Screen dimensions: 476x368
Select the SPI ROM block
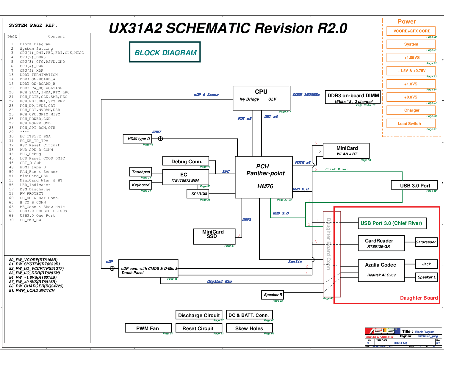(x=198, y=194)
